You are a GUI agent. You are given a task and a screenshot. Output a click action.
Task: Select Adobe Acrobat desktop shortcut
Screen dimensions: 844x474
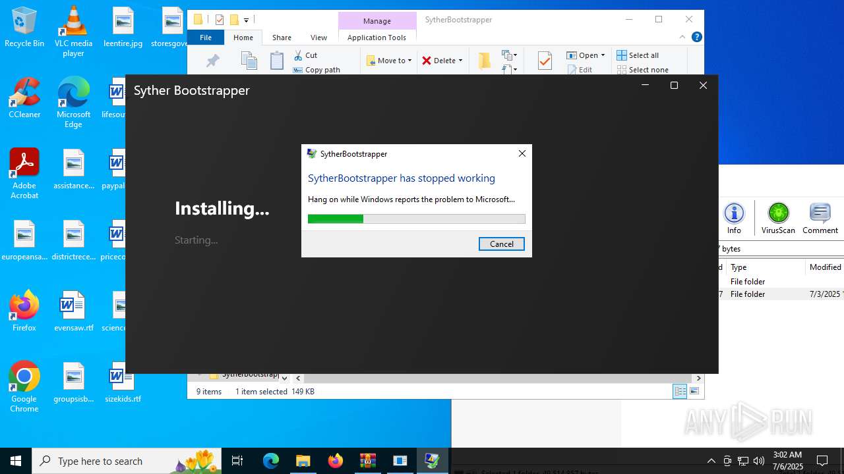[24, 174]
